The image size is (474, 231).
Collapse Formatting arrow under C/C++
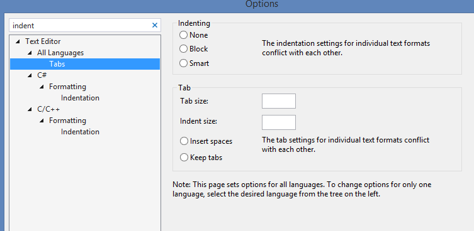tap(42, 121)
